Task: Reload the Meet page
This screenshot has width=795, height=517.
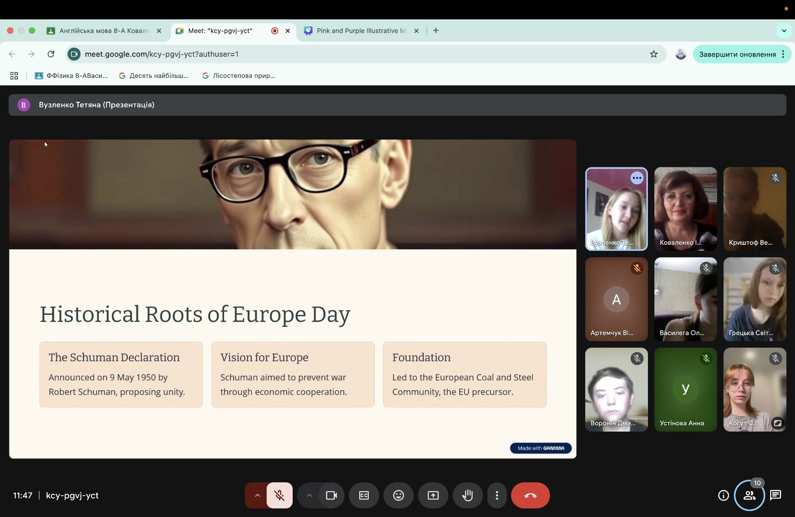Action: point(51,54)
